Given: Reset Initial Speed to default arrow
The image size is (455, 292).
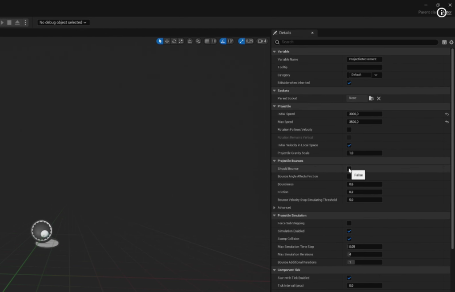Looking at the screenshot, I should [x=447, y=114].
